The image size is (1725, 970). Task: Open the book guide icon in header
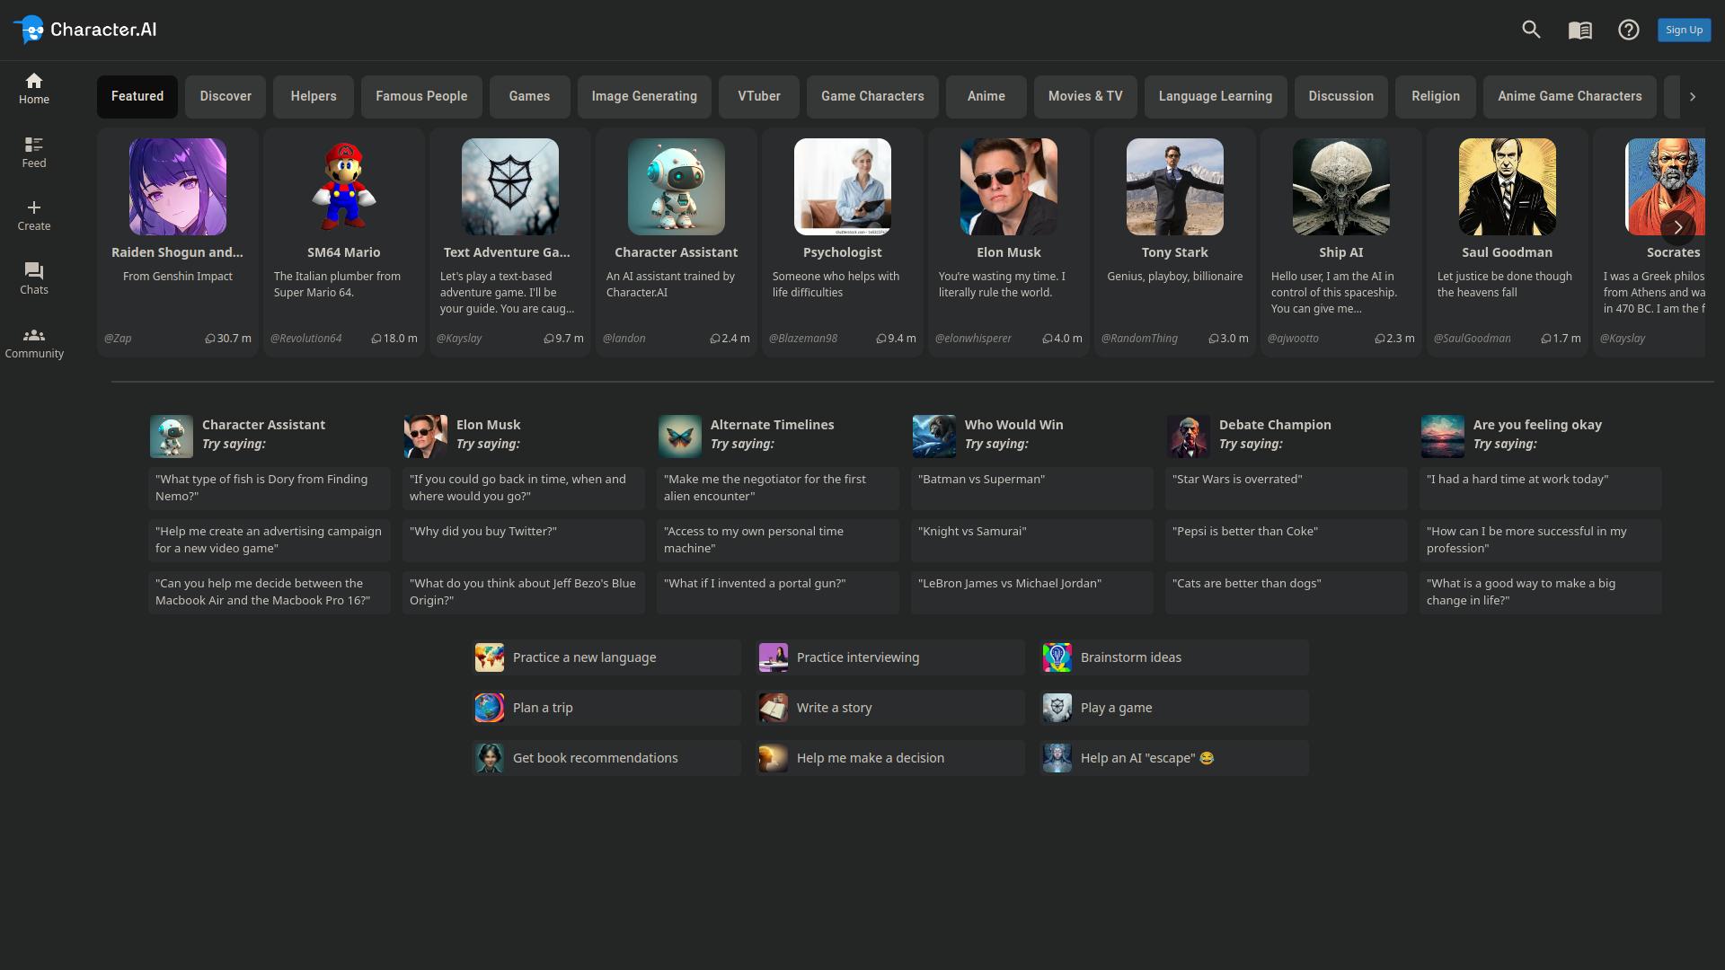[x=1579, y=30]
